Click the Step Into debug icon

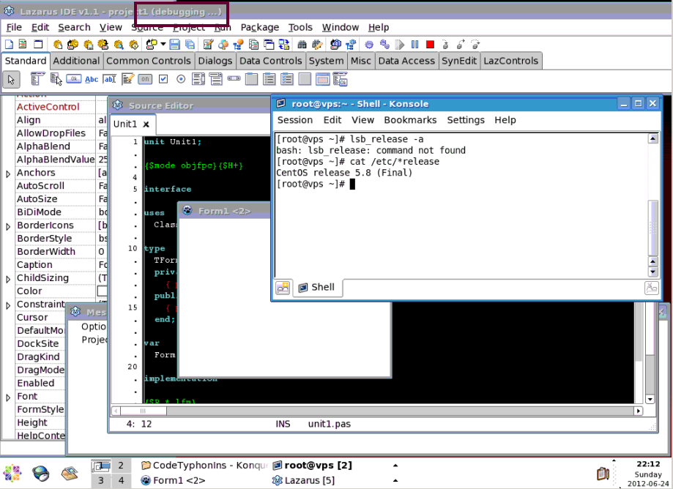[445, 44]
